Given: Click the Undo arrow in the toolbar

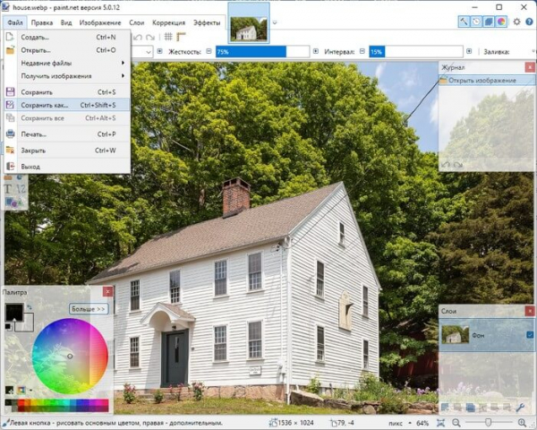Looking at the screenshot, I should 138,37.
